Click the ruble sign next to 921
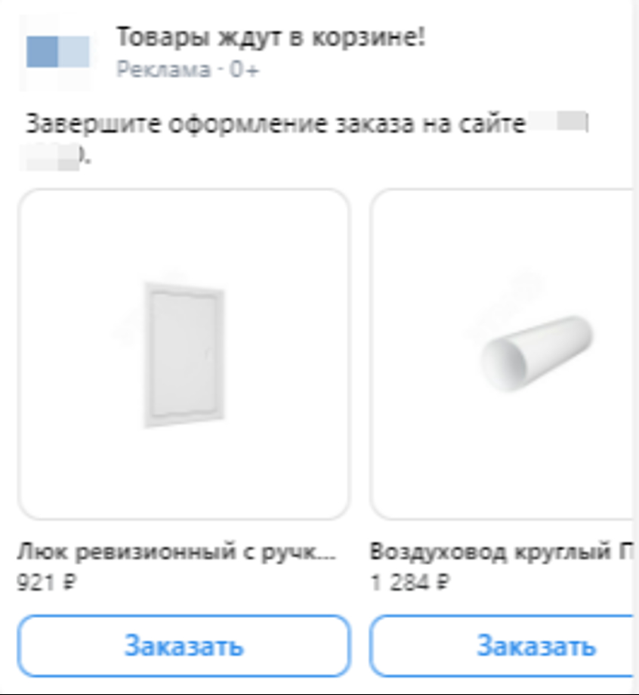The height and width of the screenshot is (695, 639). coord(69,582)
